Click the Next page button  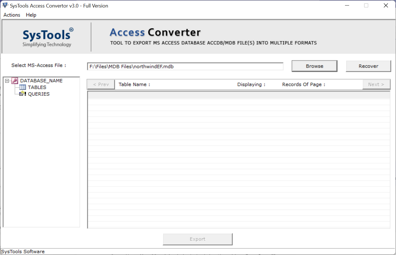tap(376, 84)
